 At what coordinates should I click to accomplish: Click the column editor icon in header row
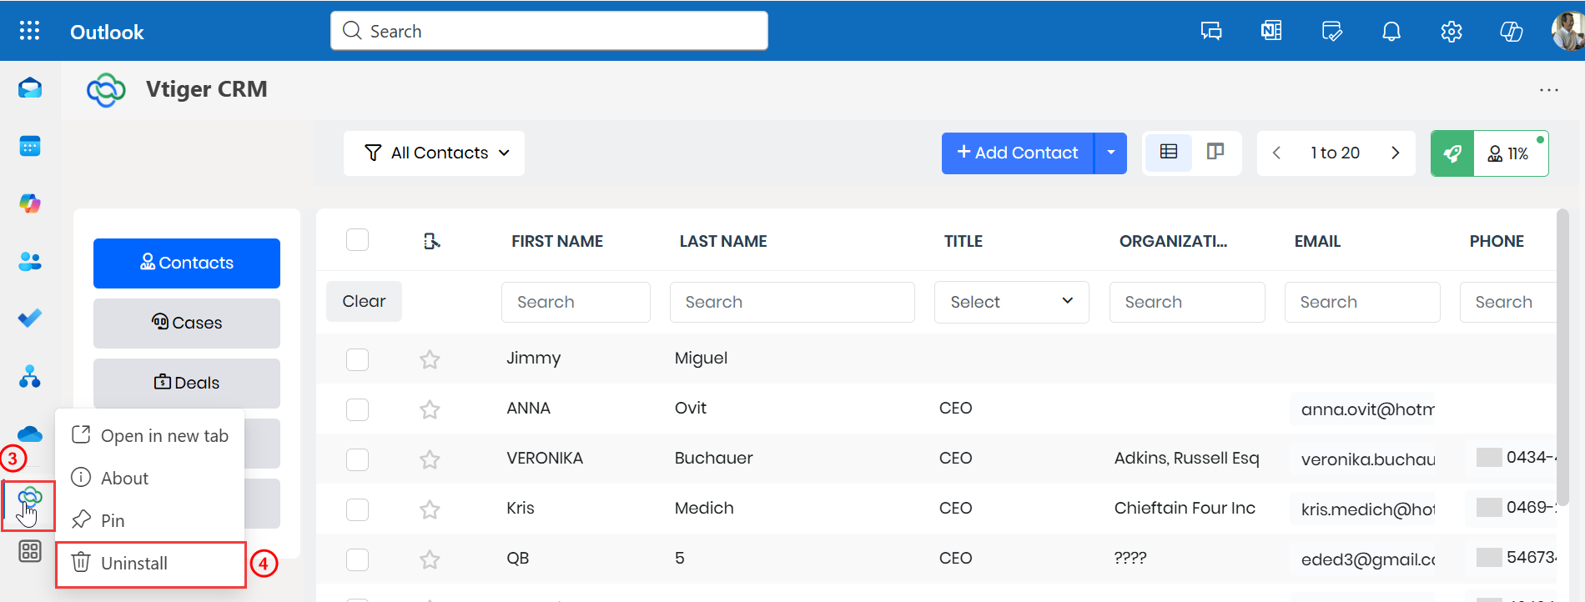pyautogui.click(x=431, y=241)
